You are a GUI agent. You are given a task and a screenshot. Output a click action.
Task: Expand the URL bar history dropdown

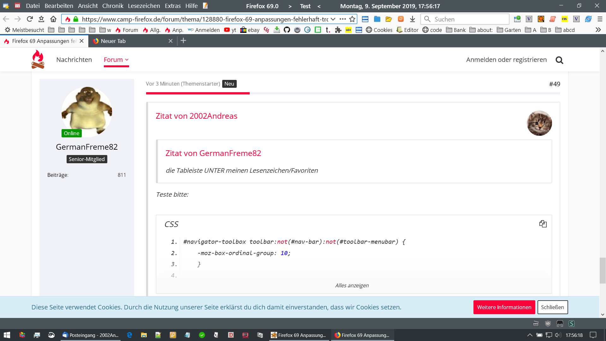[x=333, y=19]
